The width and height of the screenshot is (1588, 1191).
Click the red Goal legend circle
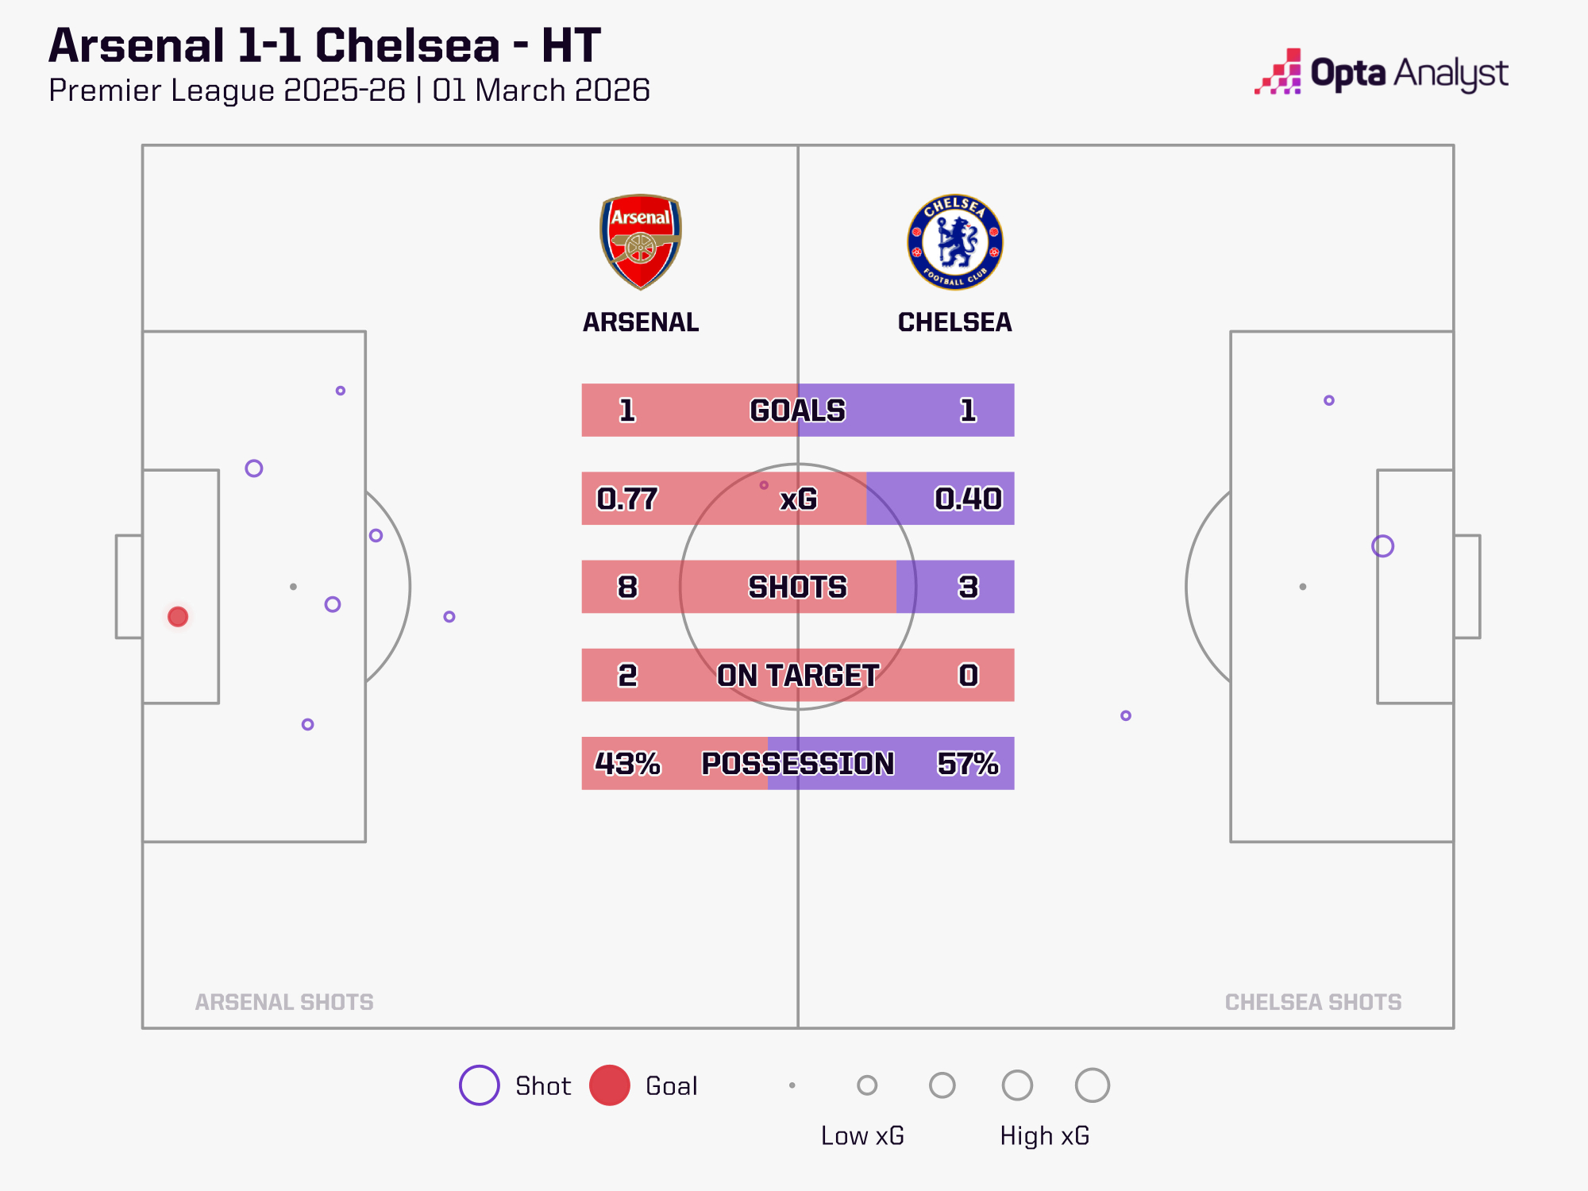pos(610,1085)
